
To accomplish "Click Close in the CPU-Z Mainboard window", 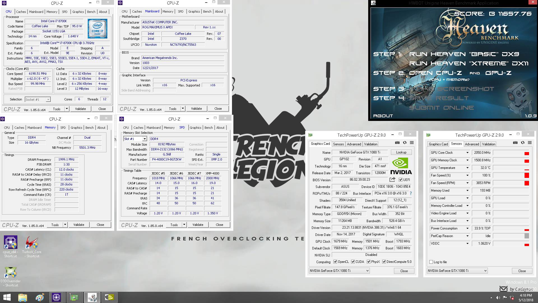I will pyautogui.click(x=218, y=109).
